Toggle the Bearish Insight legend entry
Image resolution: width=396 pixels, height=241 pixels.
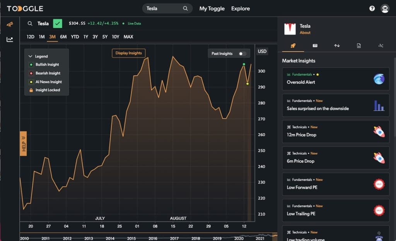(45, 73)
